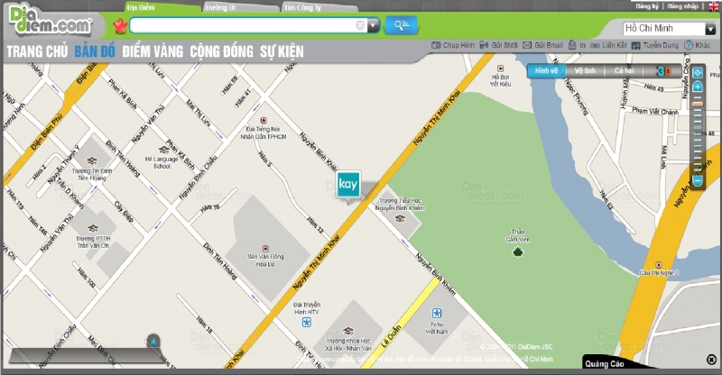Click the Khác help tool
Image resolution: width=722 pixels, height=375 pixels.
pos(697,45)
